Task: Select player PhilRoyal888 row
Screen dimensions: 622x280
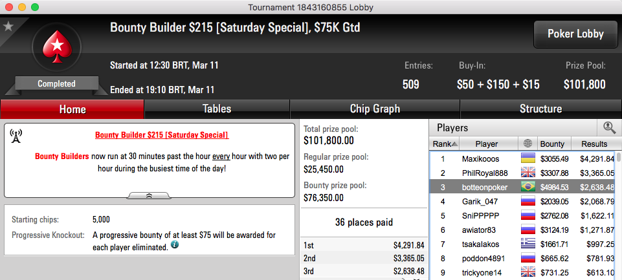Action: tap(523, 173)
